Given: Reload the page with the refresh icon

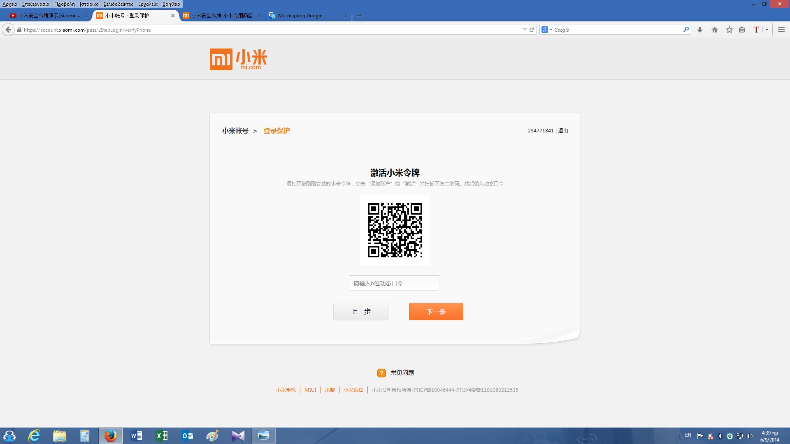Looking at the screenshot, I should pyautogui.click(x=532, y=30).
